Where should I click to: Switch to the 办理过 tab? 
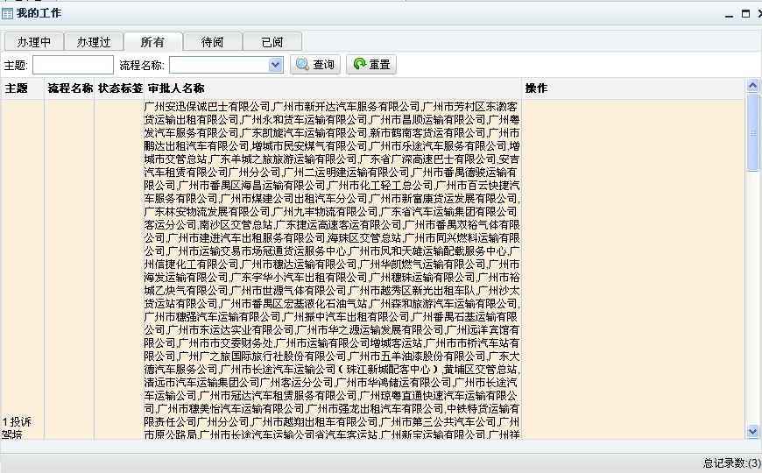tap(94, 42)
